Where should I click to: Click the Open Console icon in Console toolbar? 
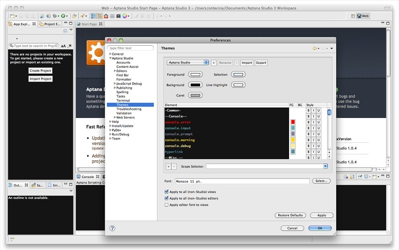click(x=375, y=176)
